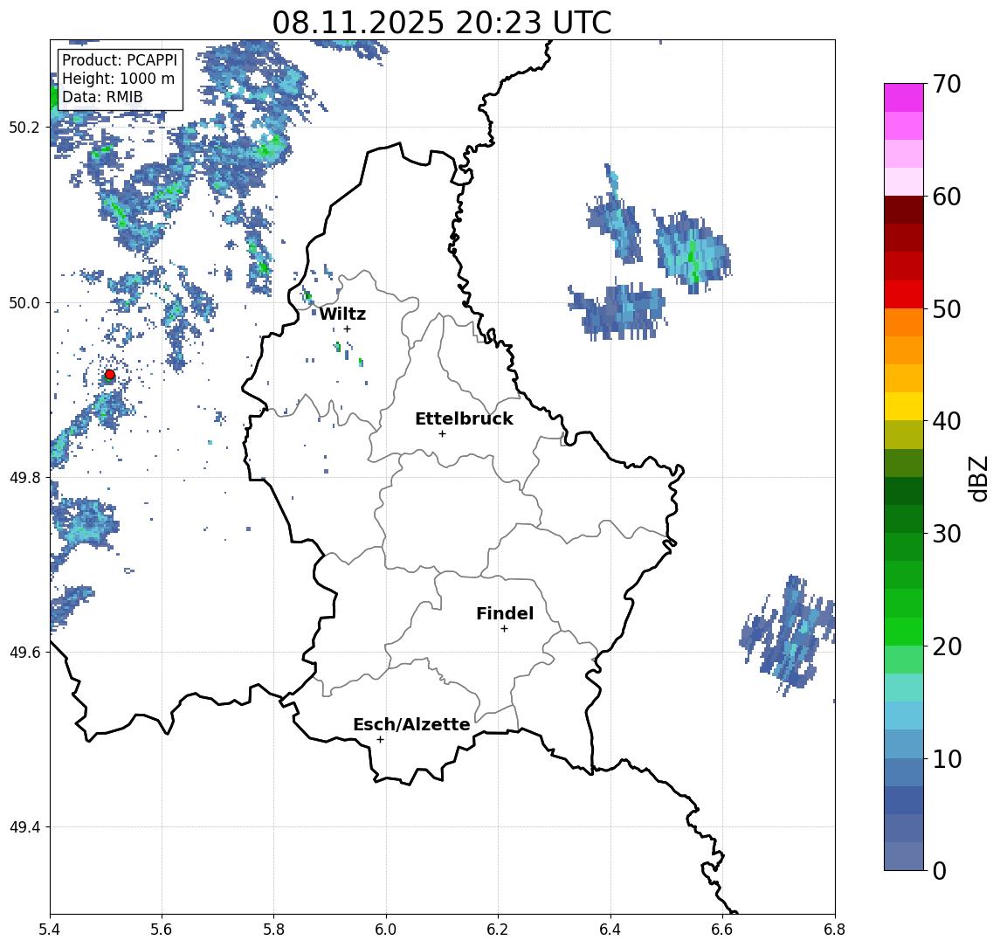Select the Esch/Alzette label on the map
1000x947 pixels.
(x=411, y=724)
